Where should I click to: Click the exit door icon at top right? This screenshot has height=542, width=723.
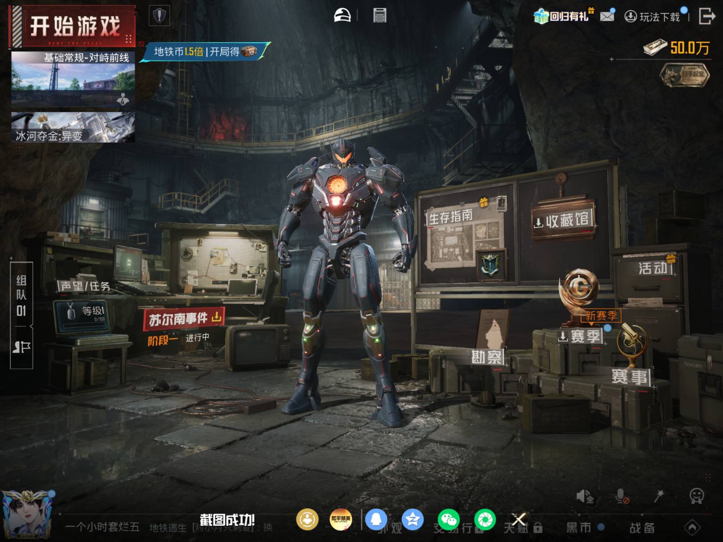[x=707, y=16]
